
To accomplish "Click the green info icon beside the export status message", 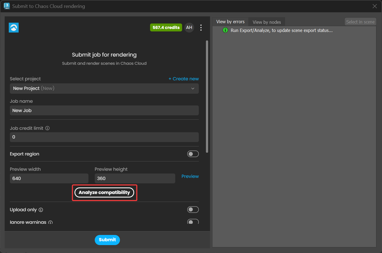I will coord(225,30).
